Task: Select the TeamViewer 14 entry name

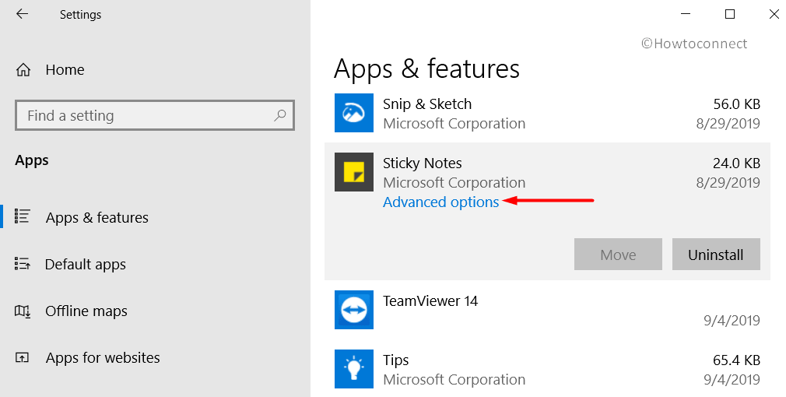Action: click(430, 300)
